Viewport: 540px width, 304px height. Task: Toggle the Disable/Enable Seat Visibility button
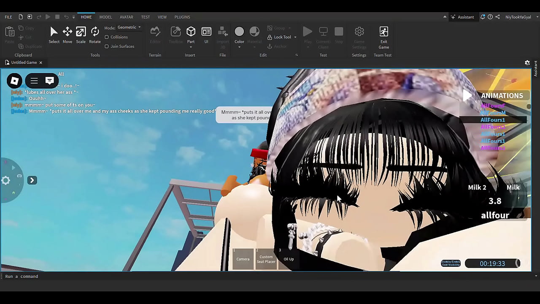451,263
